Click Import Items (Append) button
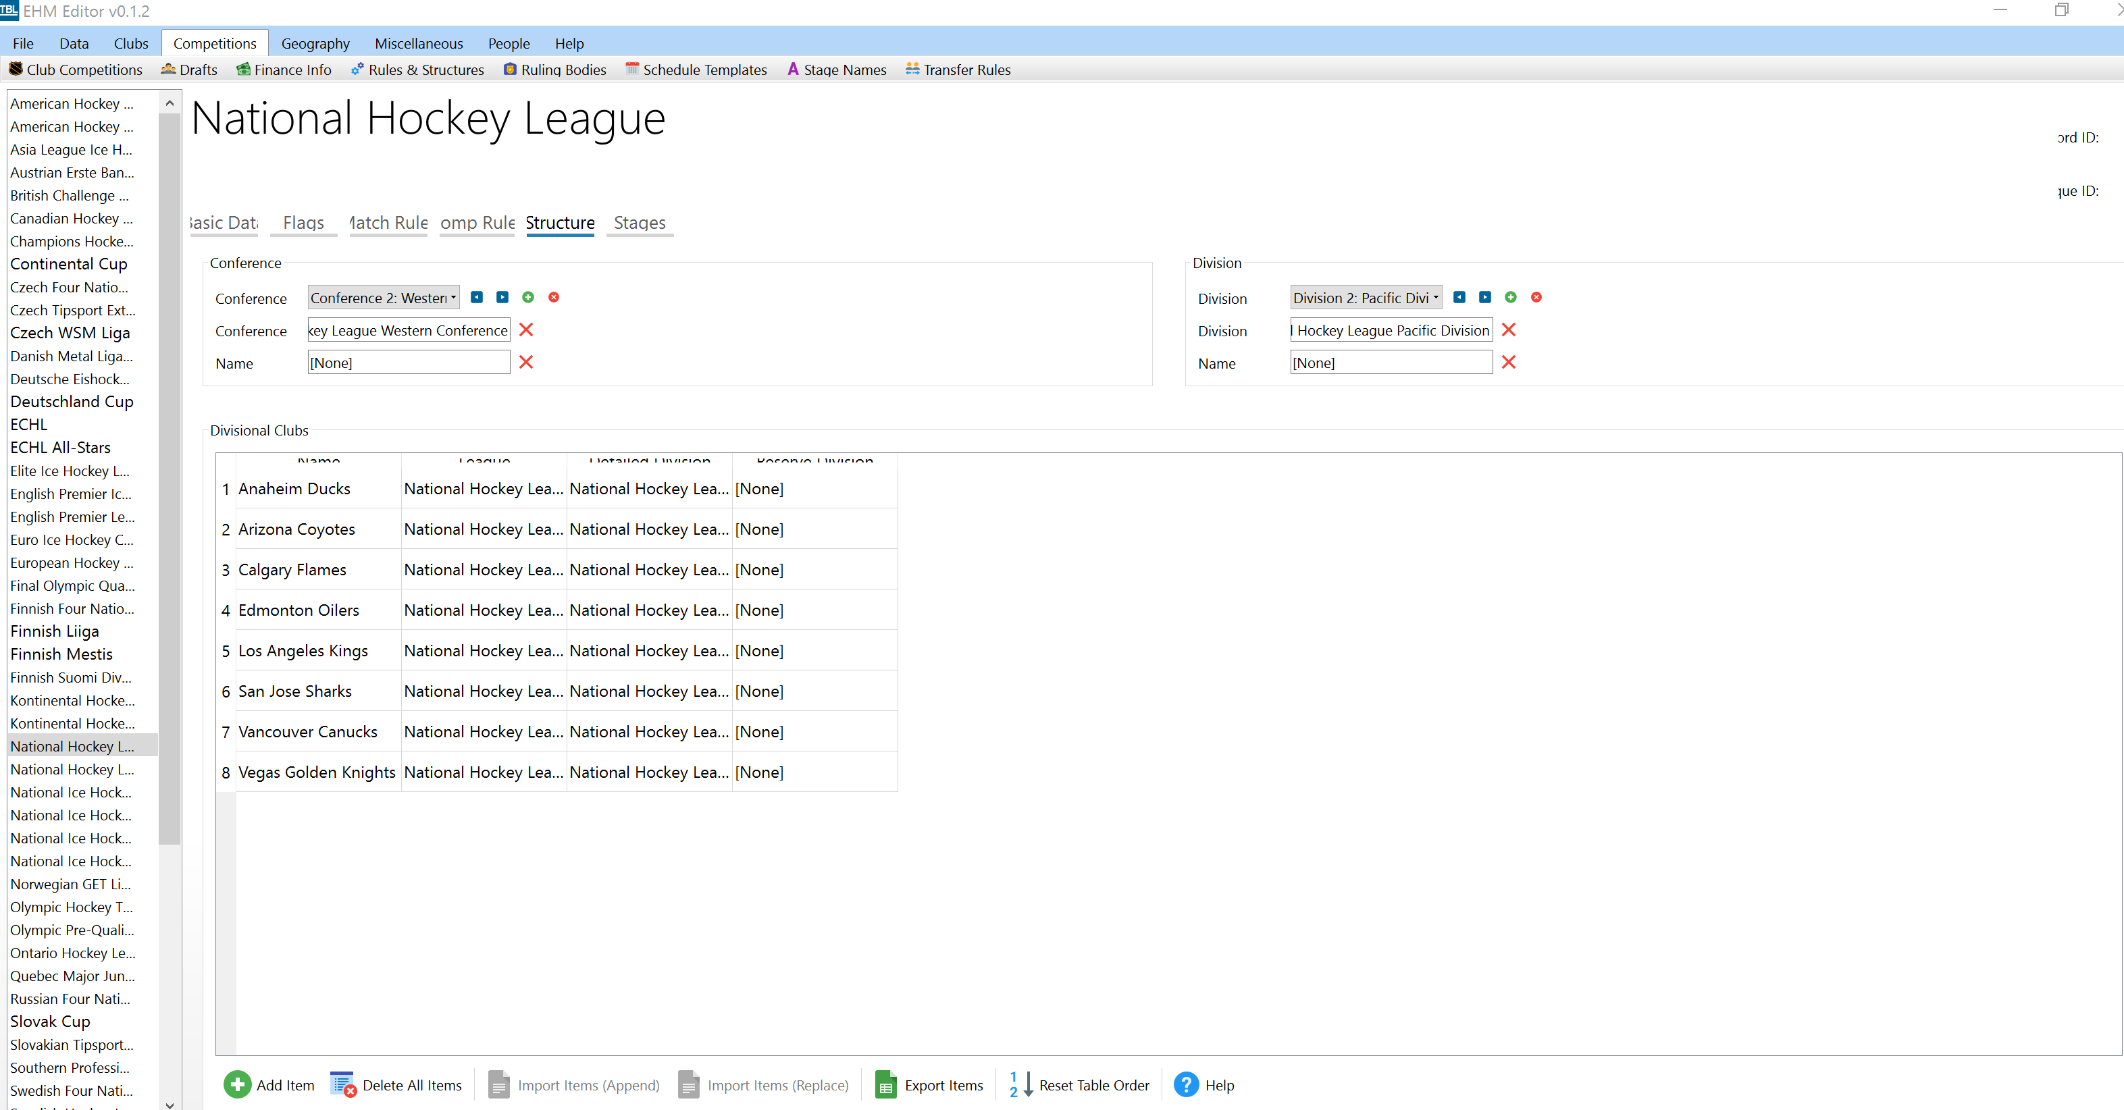2124x1110 pixels. [x=574, y=1084]
